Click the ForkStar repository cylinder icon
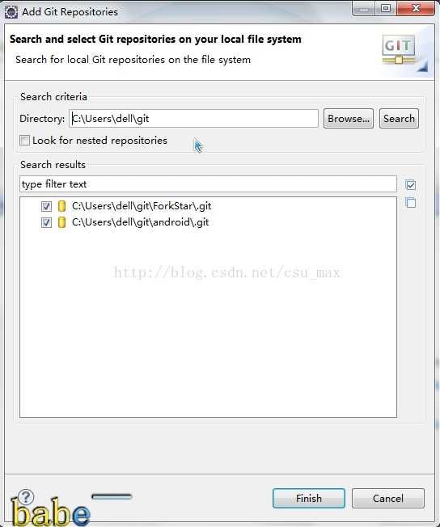This screenshot has width=440, height=527. tap(61, 205)
